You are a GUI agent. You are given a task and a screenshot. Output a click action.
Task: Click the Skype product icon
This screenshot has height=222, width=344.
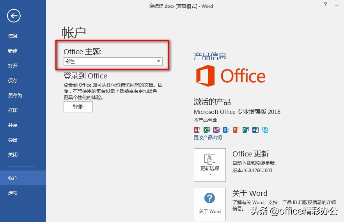click(x=265, y=130)
